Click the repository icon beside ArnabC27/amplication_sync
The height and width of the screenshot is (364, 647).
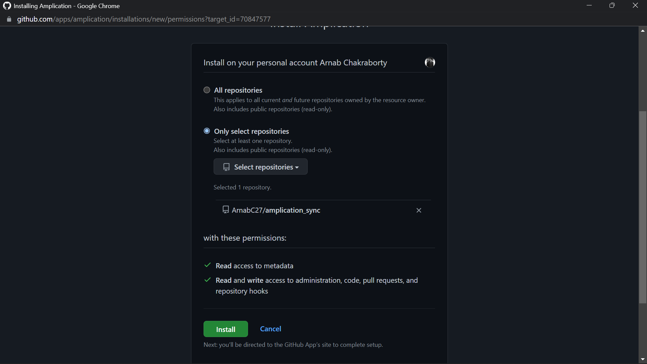226,209
